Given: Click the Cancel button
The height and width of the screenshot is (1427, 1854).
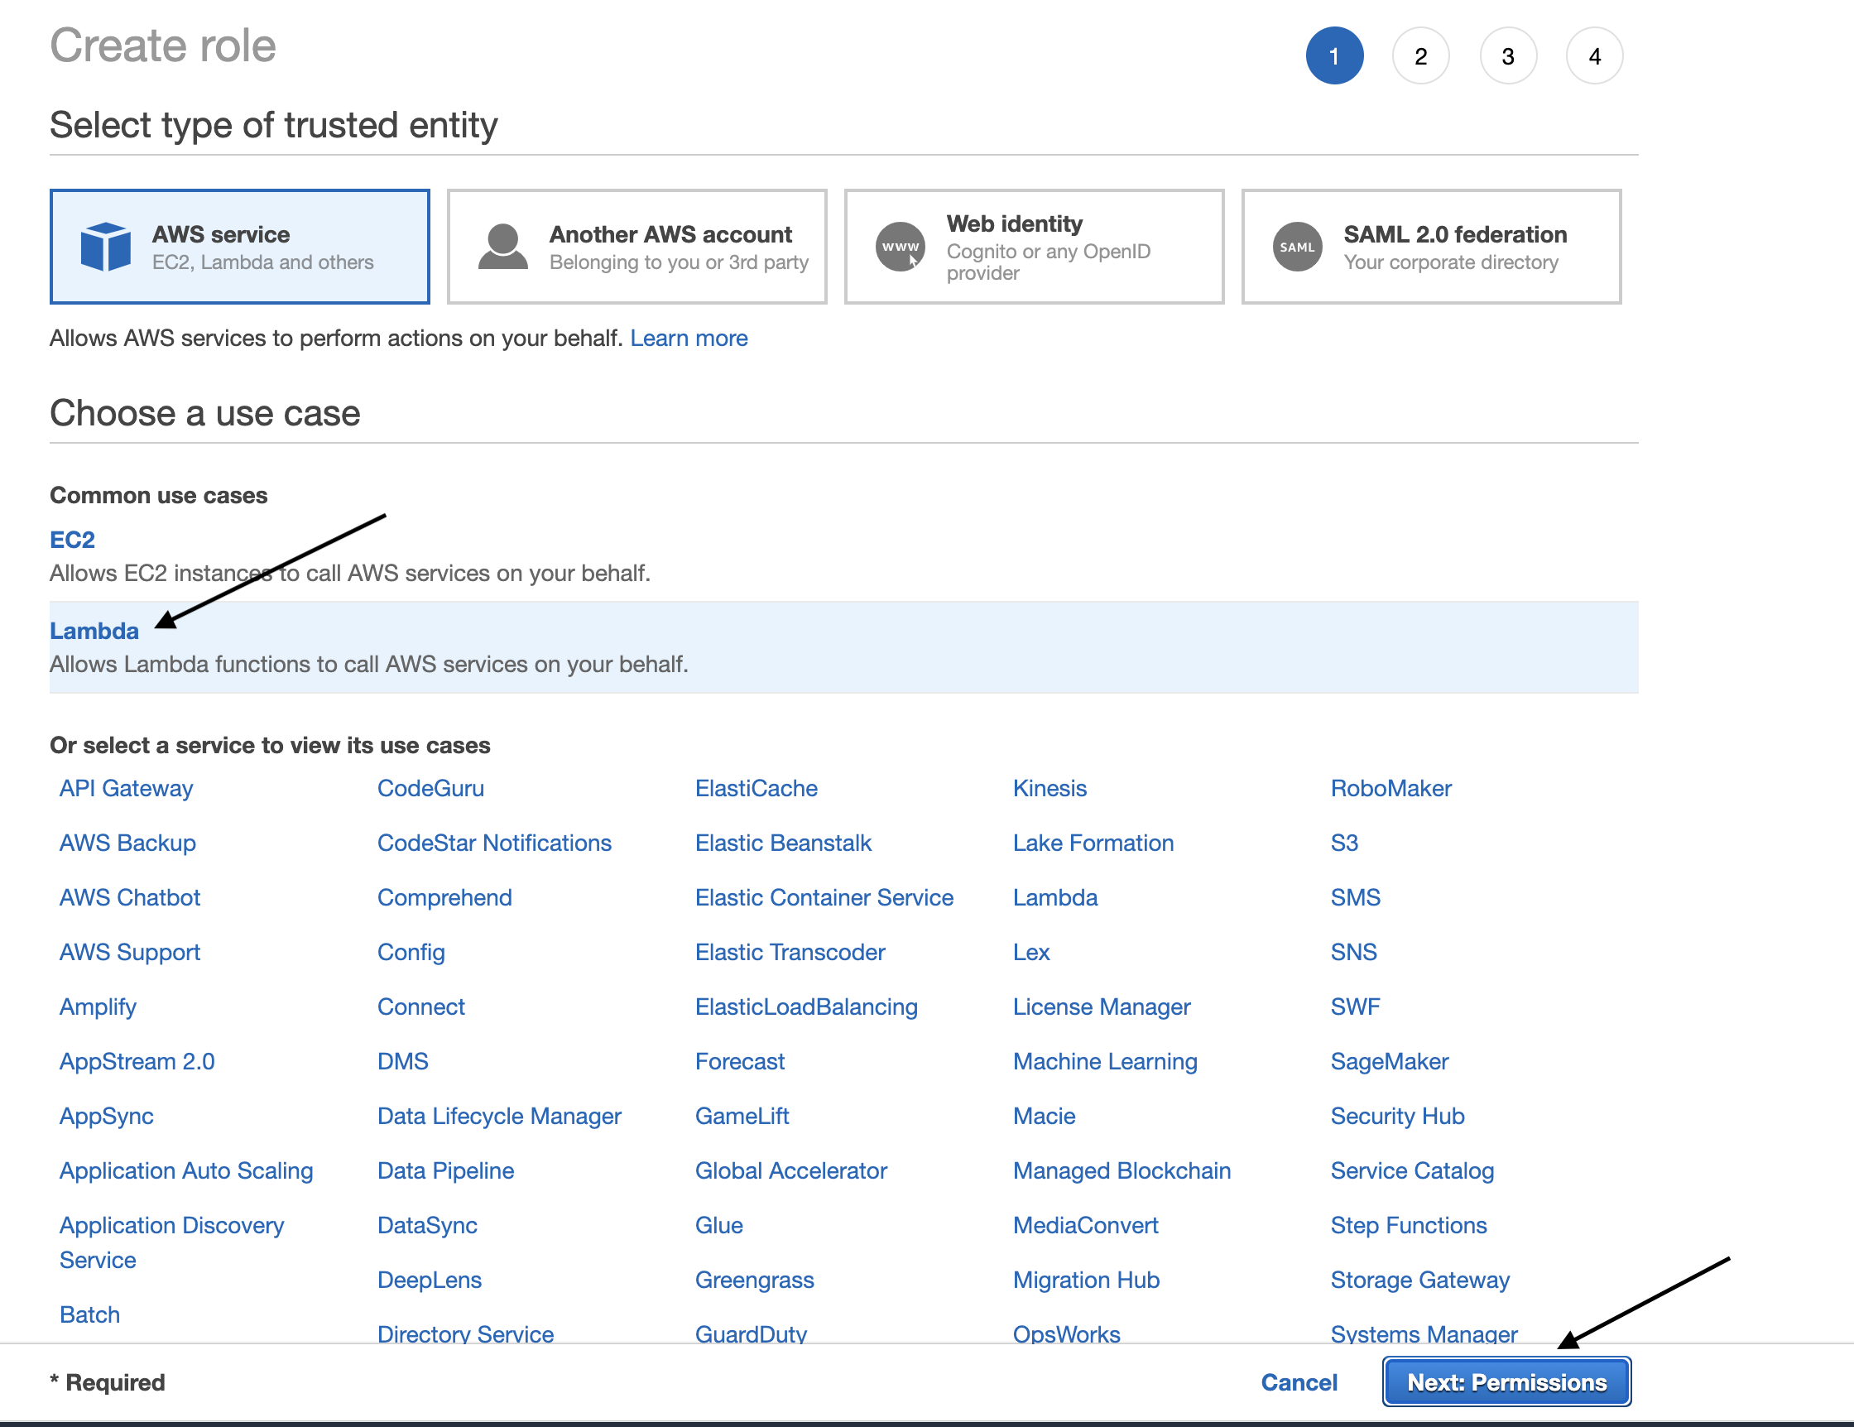Looking at the screenshot, I should point(1299,1382).
